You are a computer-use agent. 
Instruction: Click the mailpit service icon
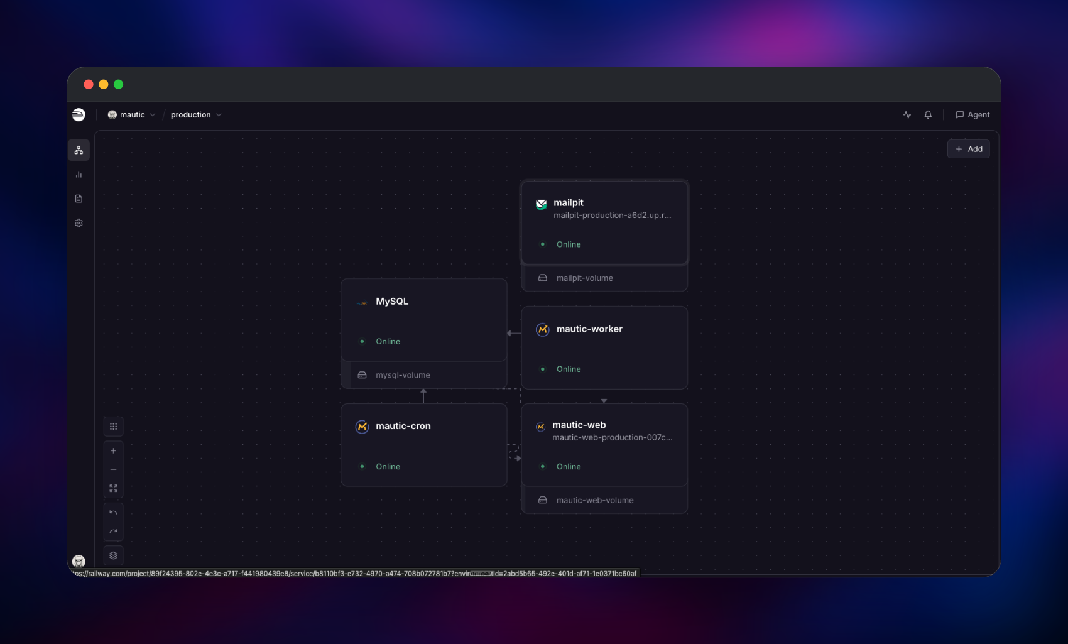[542, 204]
